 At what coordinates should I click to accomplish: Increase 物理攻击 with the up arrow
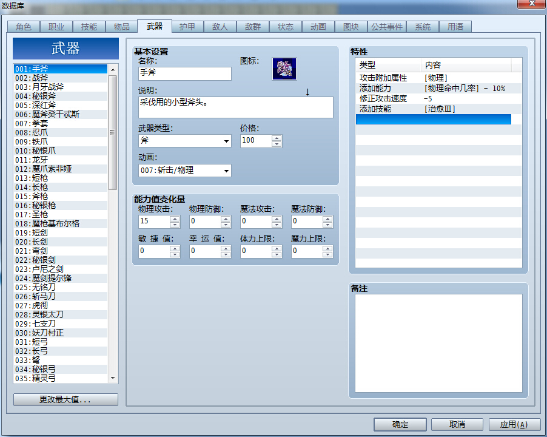coord(175,219)
